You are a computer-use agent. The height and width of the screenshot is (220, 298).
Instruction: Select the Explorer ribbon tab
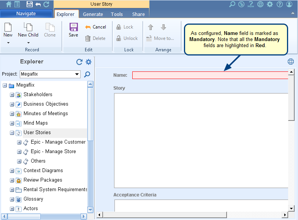tap(65, 14)
